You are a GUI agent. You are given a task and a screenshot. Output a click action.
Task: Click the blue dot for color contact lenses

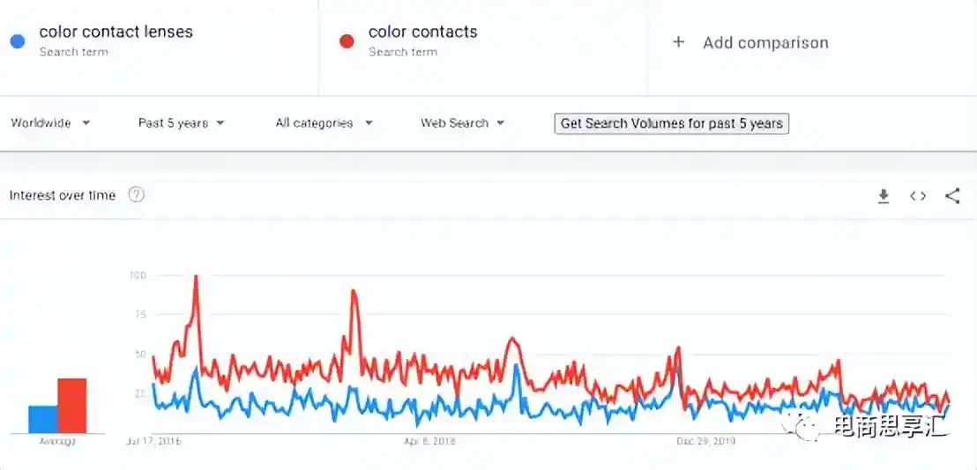click(x=17, y=41)
